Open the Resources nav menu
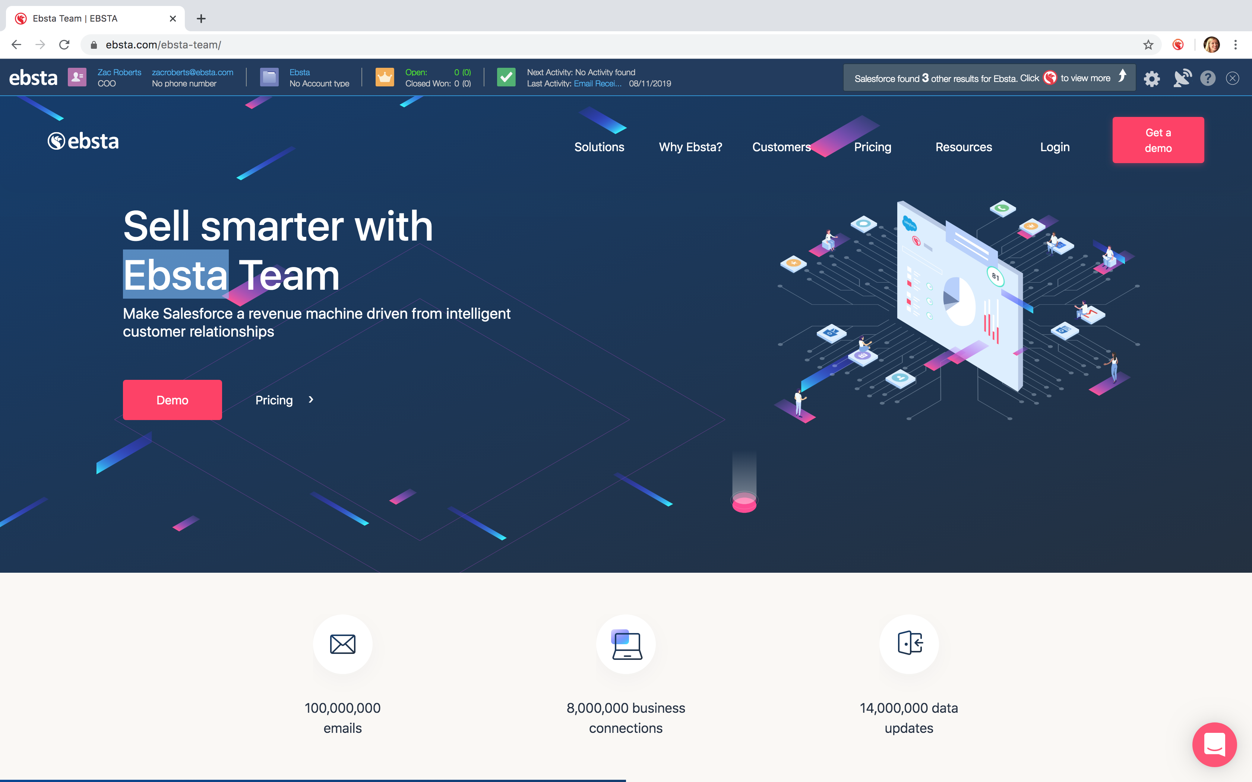 [x=963, y=147]
